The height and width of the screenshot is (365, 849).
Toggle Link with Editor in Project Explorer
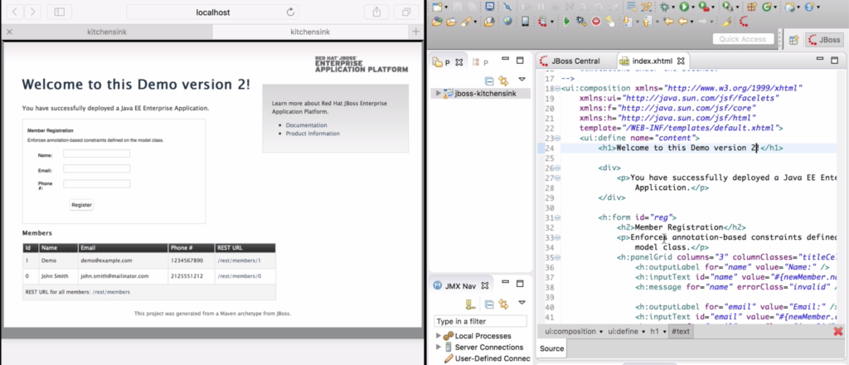[x=503, y=80]
